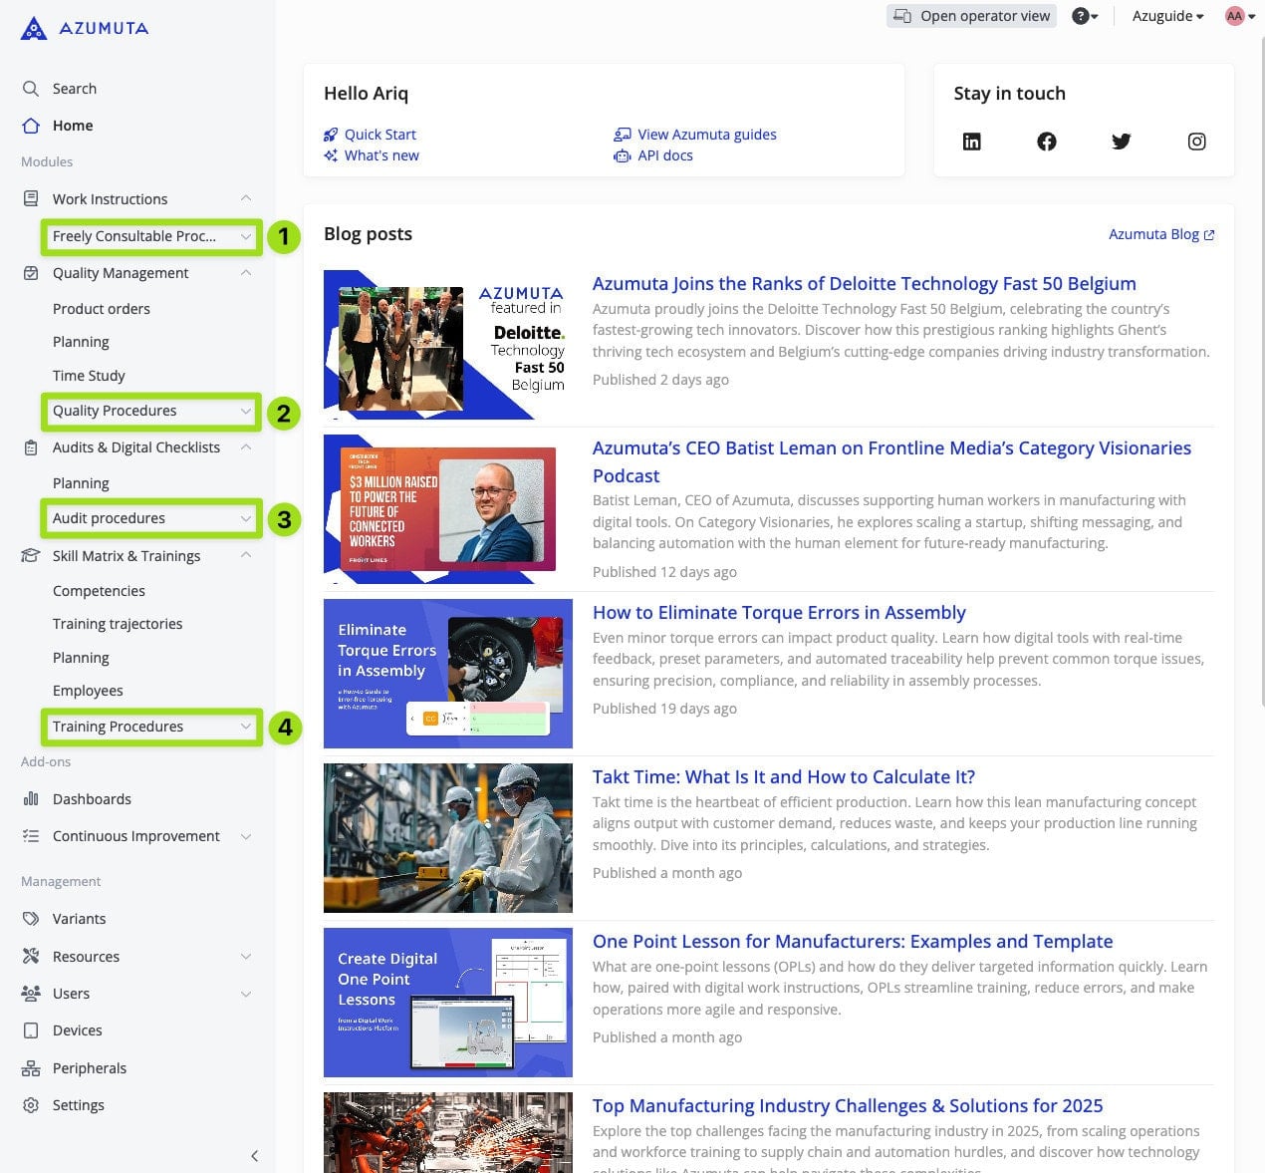Open the Azuguide account dropdown
The image size is (1265, 1173).
(x=1167, y=16)
